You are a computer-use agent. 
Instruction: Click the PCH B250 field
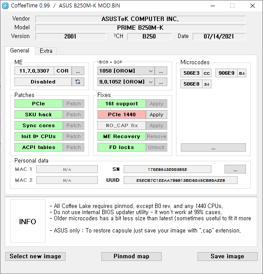(x=149, y=37)
